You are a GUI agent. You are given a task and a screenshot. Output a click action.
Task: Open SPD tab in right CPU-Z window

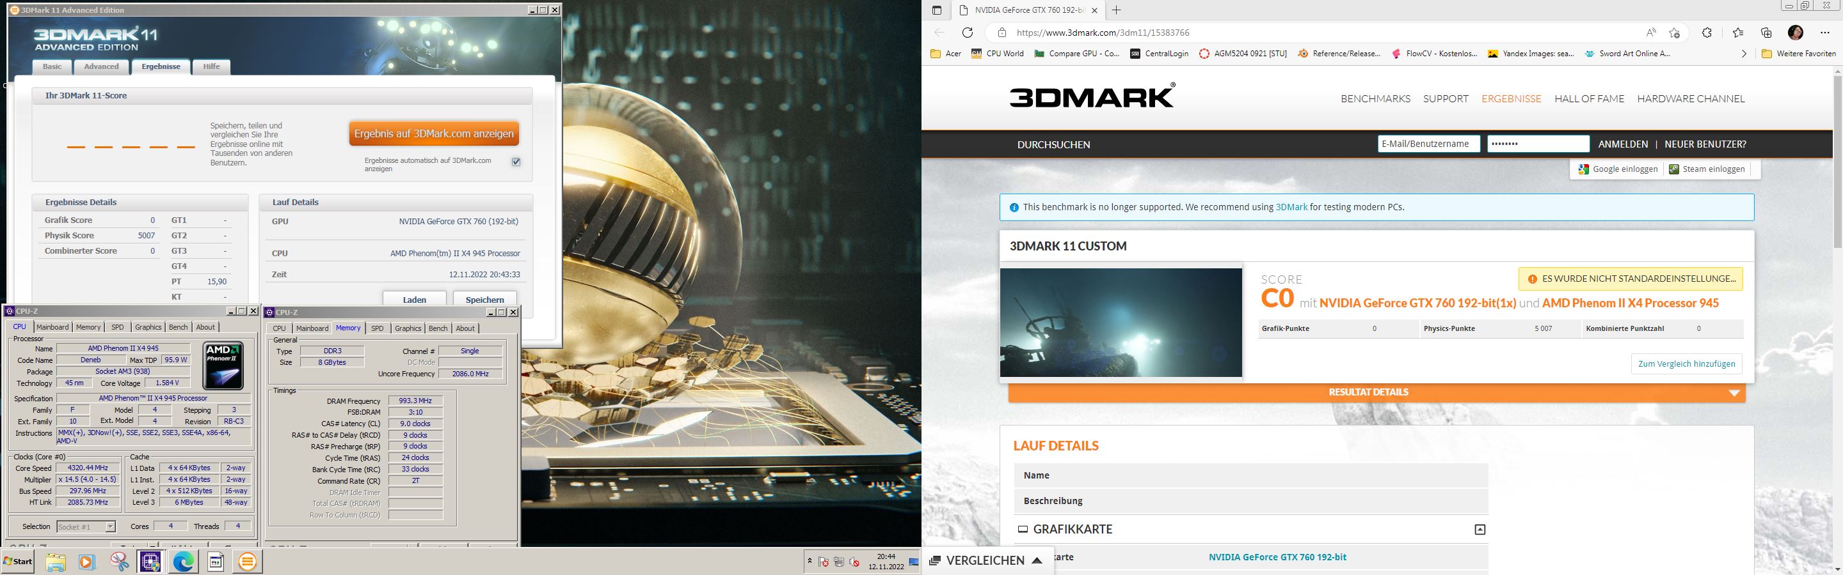pos(377,328)
